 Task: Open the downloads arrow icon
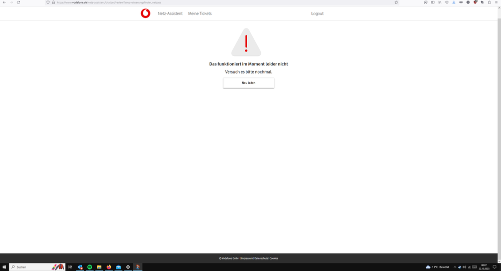tap(454, 2)
